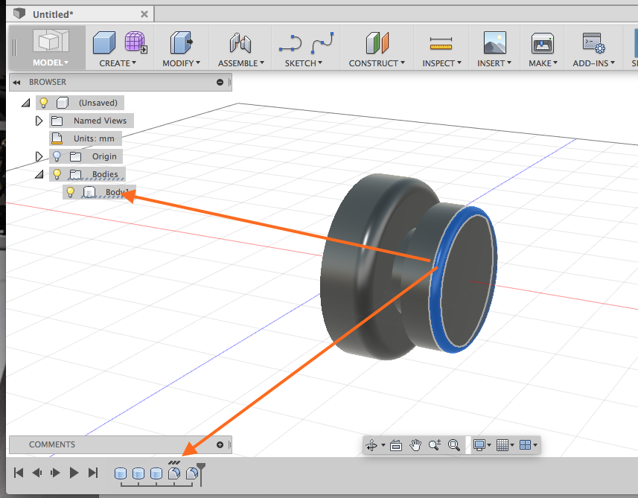
Task: Select the third cylinder feature in timeline
Action: point(156,473)
